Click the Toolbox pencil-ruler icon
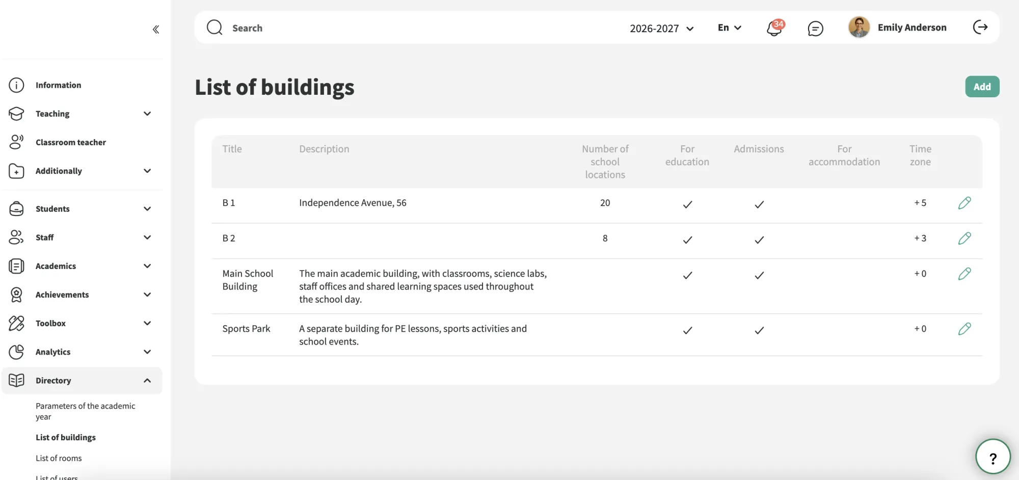The image size is (1019, 480). click(16, 323)
